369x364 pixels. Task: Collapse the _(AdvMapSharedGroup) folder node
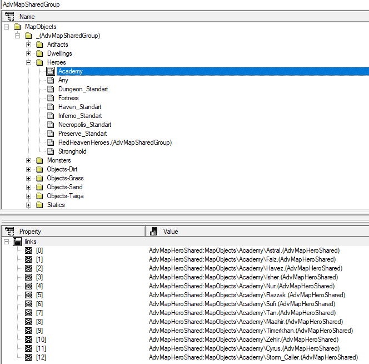17,36
